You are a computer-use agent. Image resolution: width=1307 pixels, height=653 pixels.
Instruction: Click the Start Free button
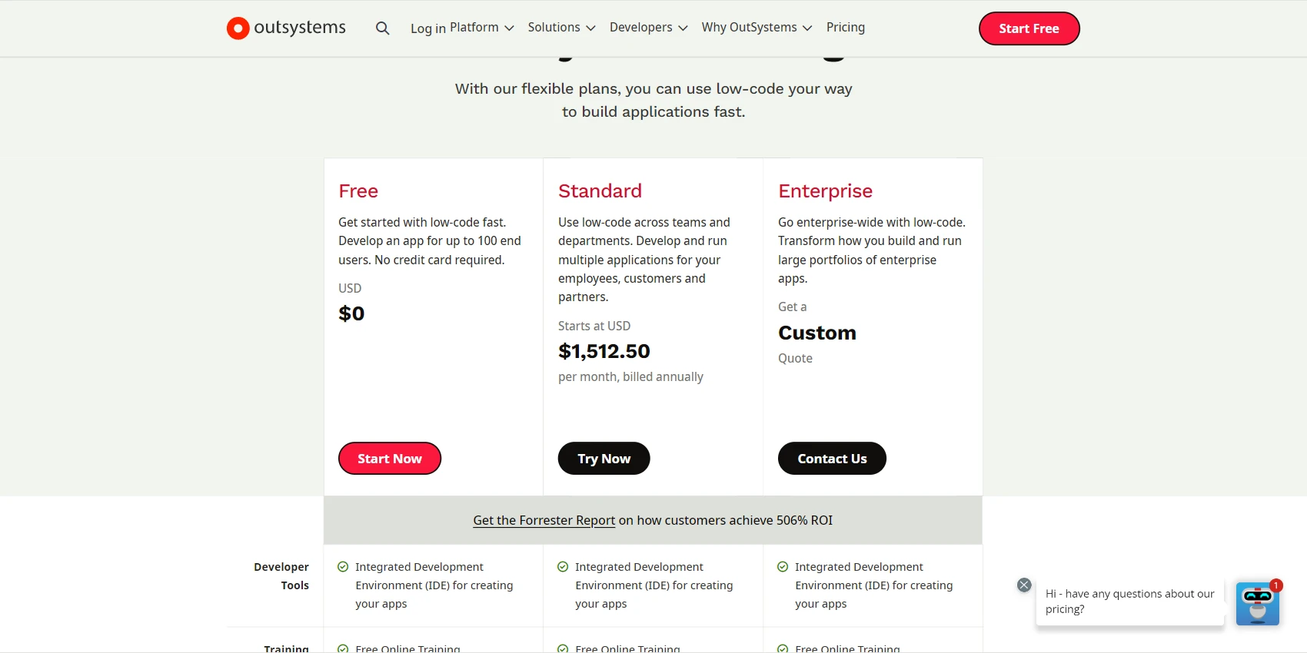coord(1029,28)
